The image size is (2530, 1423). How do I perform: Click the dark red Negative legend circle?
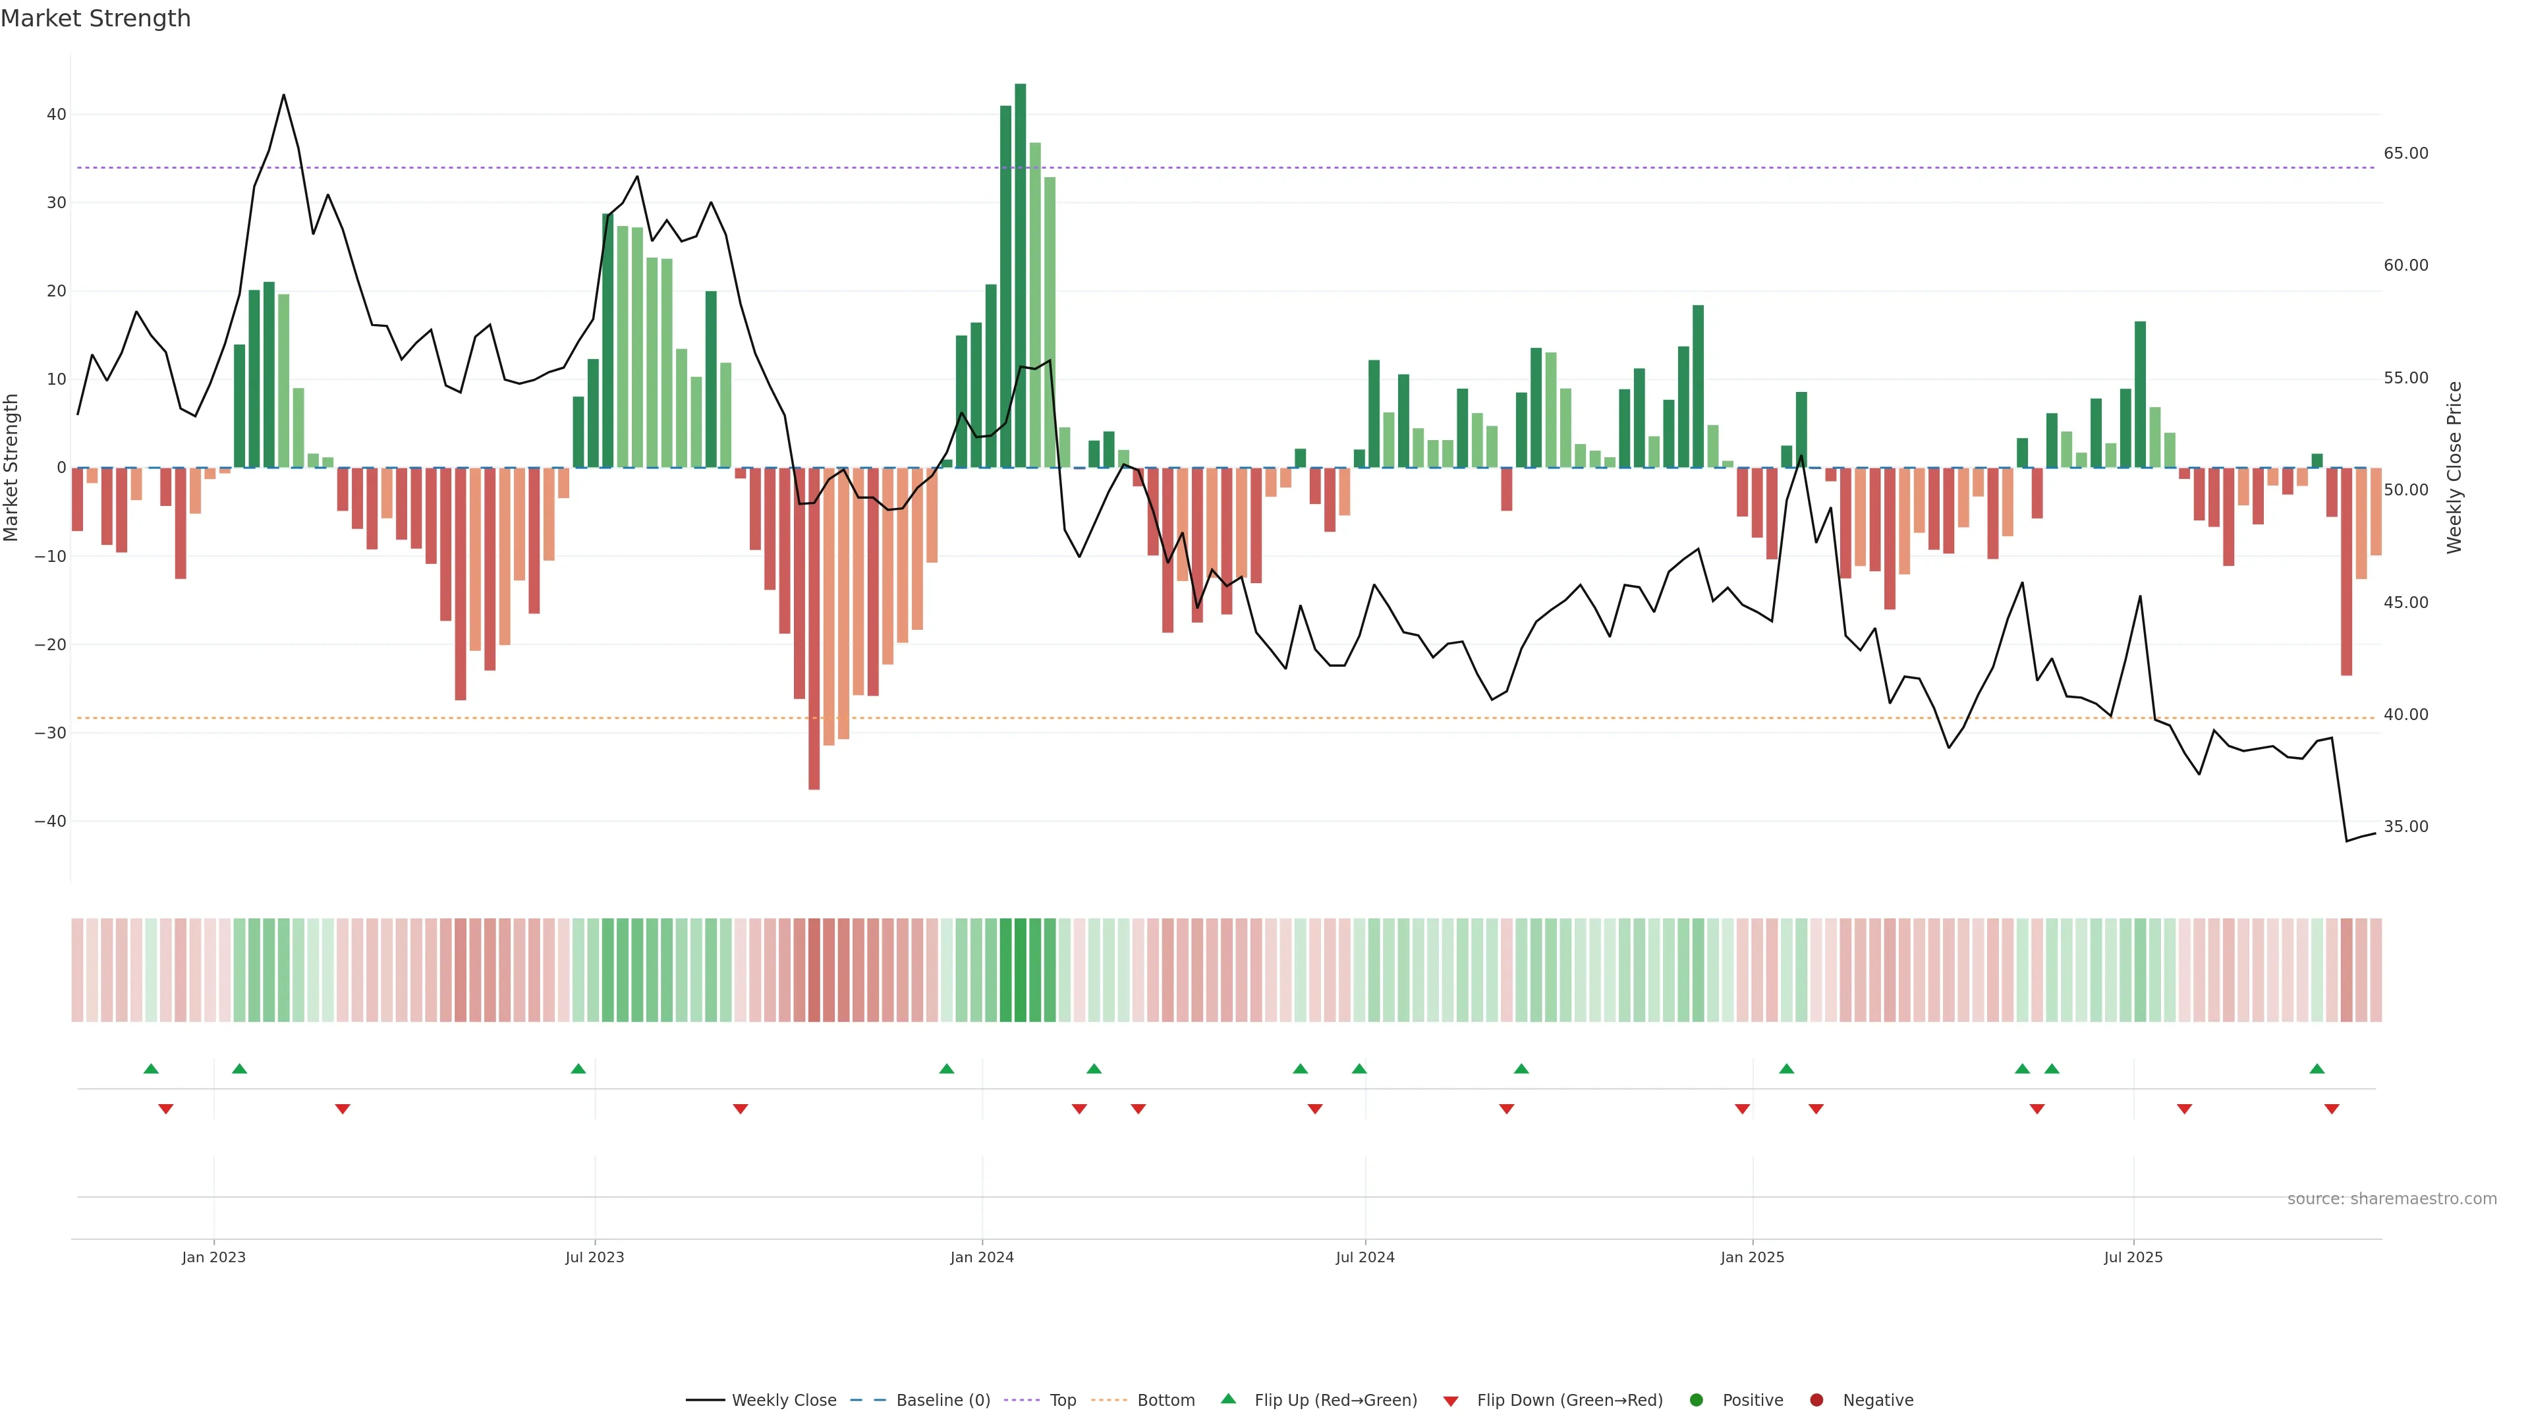[1816, 1399]
